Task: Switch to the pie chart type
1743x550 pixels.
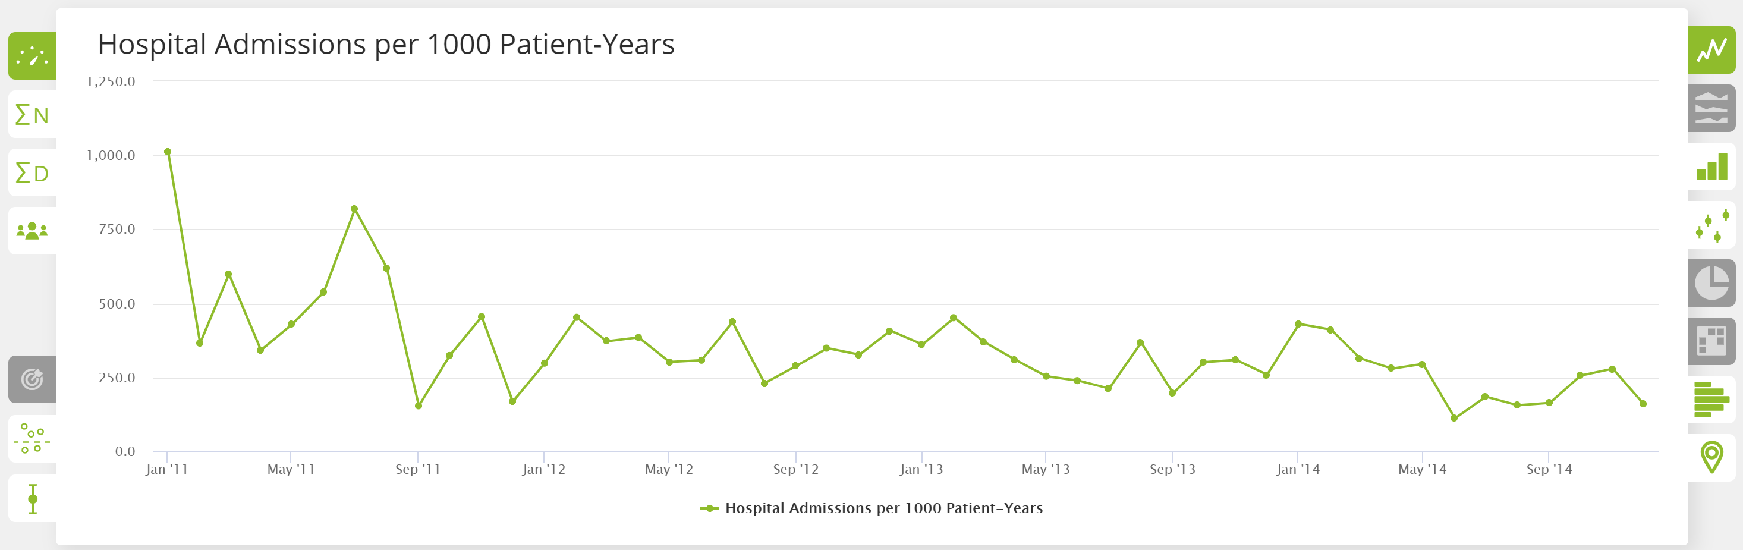Action: 1713,284
